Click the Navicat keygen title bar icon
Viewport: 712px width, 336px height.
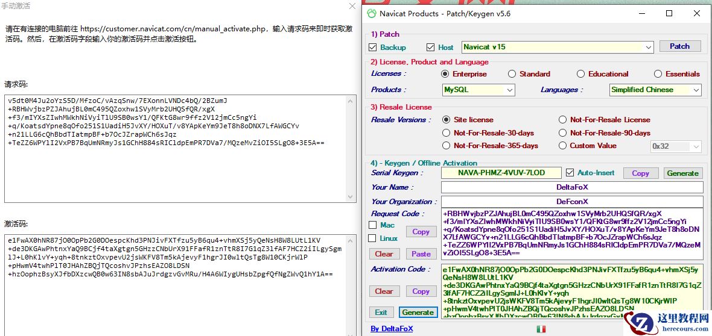tap(372, 14)
